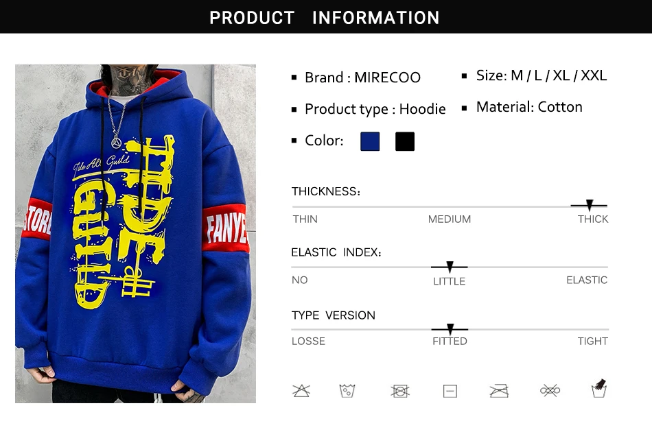Click the do-not-bleach triangle care icon

pos(301,391)
